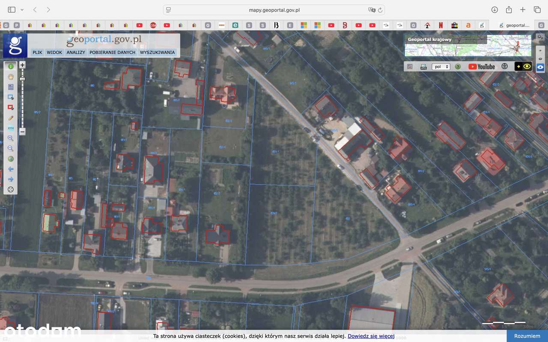Activate the hand pan tool

11,77
